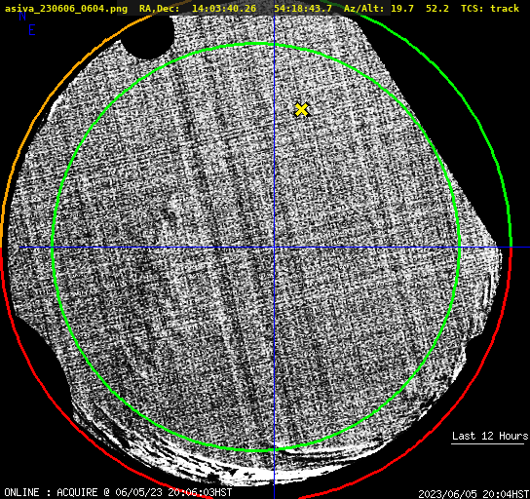Click the black circular mask at top left
The height and width of the screenshot is (499, 530).
coord(148,36)
